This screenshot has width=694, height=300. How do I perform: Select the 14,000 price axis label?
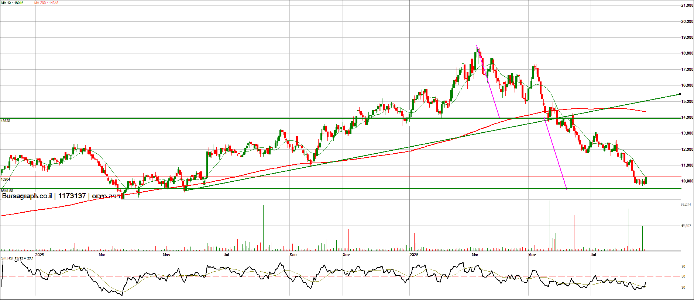687,117
